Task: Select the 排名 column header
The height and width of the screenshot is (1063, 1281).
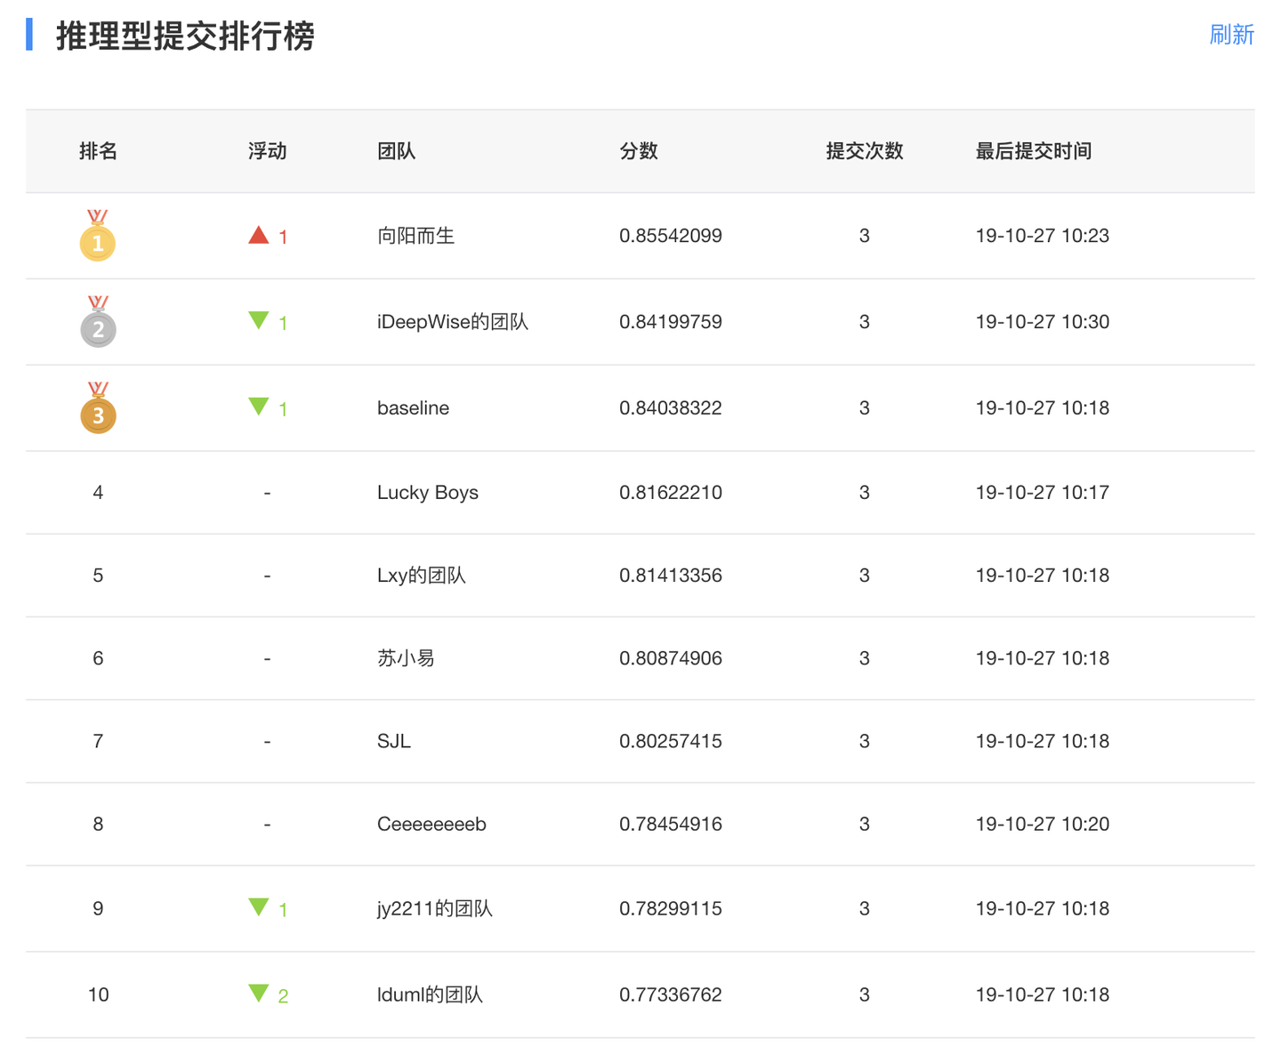Action: coord(98,151)
